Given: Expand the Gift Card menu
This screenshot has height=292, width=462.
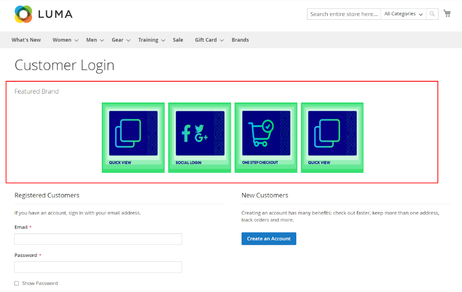Looking at the screenshot, I should pyautogui.click(x=209, y=40).
